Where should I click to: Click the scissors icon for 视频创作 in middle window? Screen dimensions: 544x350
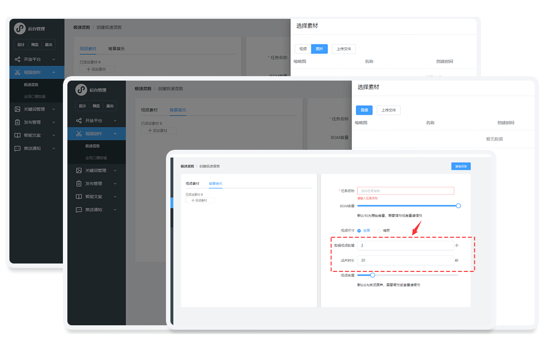point(79,133)
